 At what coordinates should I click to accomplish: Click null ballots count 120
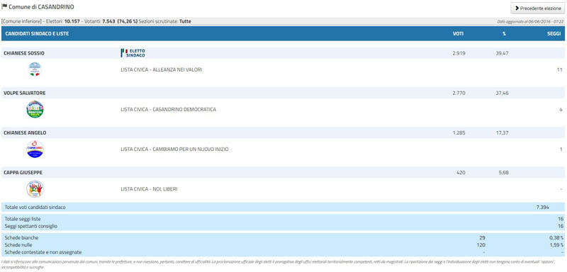(481, 245)
